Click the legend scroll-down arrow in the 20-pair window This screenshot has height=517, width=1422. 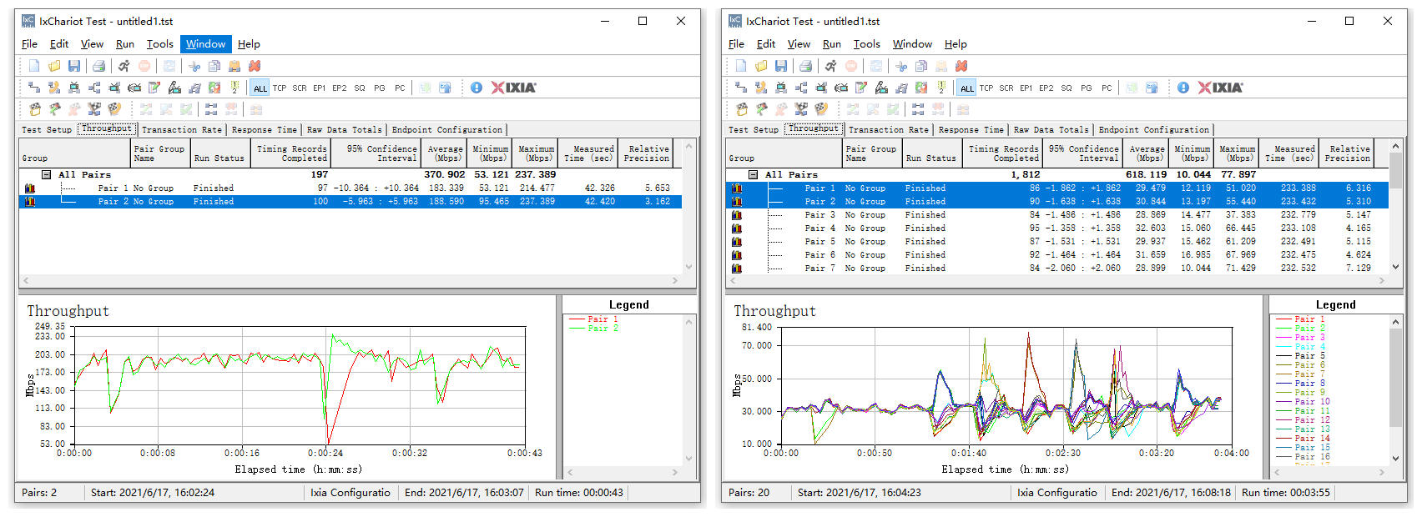click(1395, 458)
